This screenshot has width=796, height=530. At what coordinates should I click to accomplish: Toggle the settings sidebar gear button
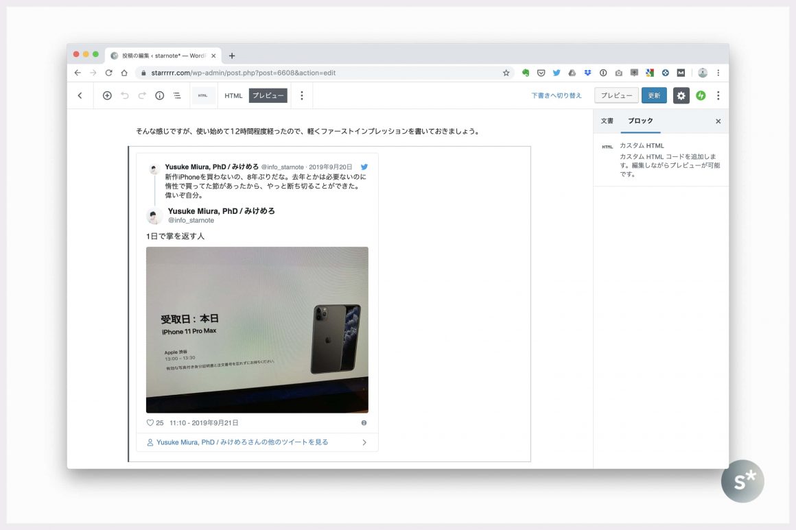click(681, 96)
